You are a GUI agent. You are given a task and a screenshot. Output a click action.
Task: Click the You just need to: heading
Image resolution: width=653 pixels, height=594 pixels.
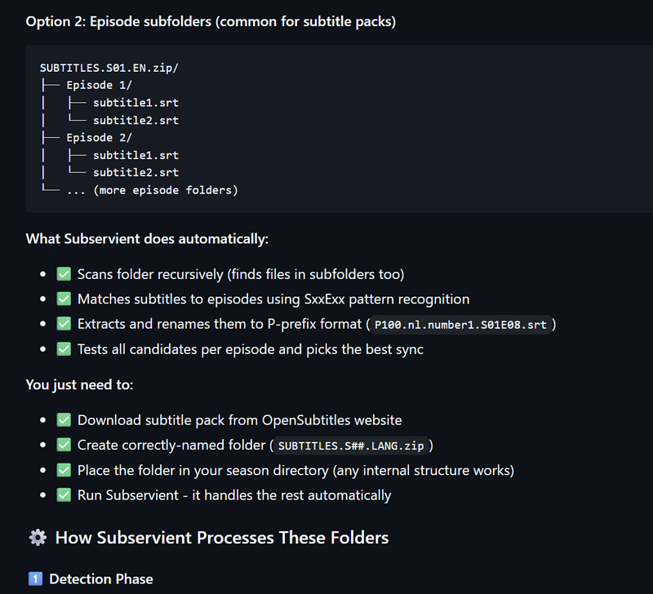[79, 384]
